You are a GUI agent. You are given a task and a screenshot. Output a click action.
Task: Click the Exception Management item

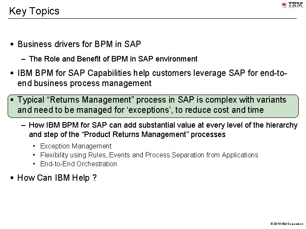(76, 146)
